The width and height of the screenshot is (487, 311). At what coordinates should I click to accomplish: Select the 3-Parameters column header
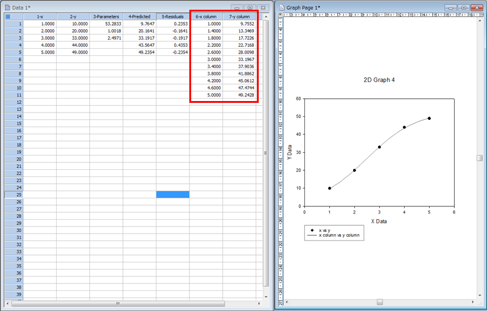click(106, 17)
